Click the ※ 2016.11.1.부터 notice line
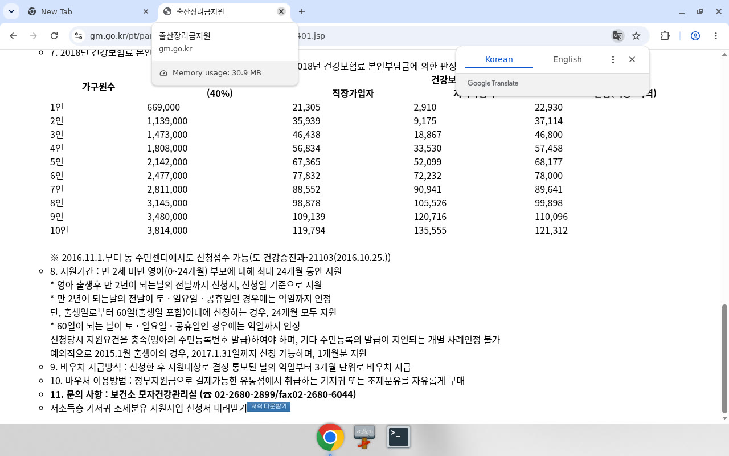This screenshot has width=729, height=456. pos(220,258)
